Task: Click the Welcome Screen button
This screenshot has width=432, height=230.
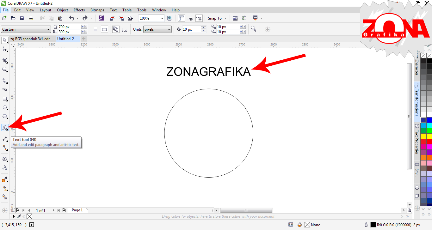Action: [x=235, y=18]
